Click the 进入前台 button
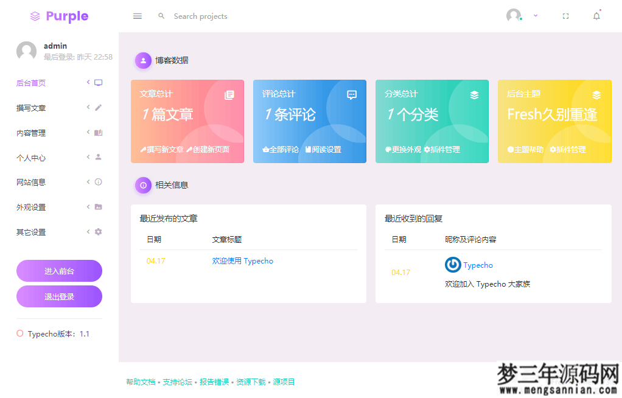The height and width of the screenshot is (398, 622). (59, 270)
